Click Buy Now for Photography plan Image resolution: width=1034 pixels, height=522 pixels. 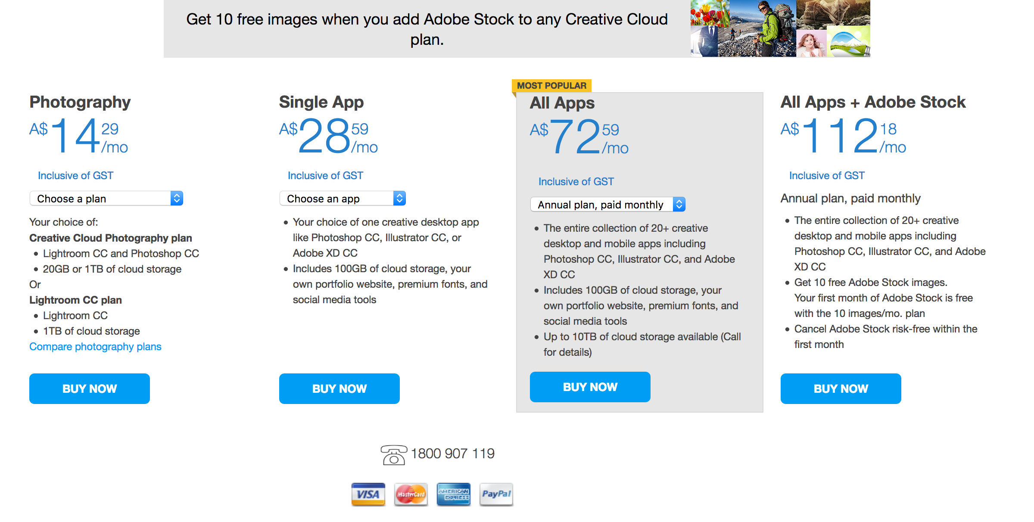[90, 386]
